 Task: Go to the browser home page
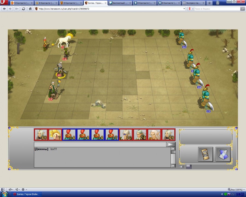(30, 9)
